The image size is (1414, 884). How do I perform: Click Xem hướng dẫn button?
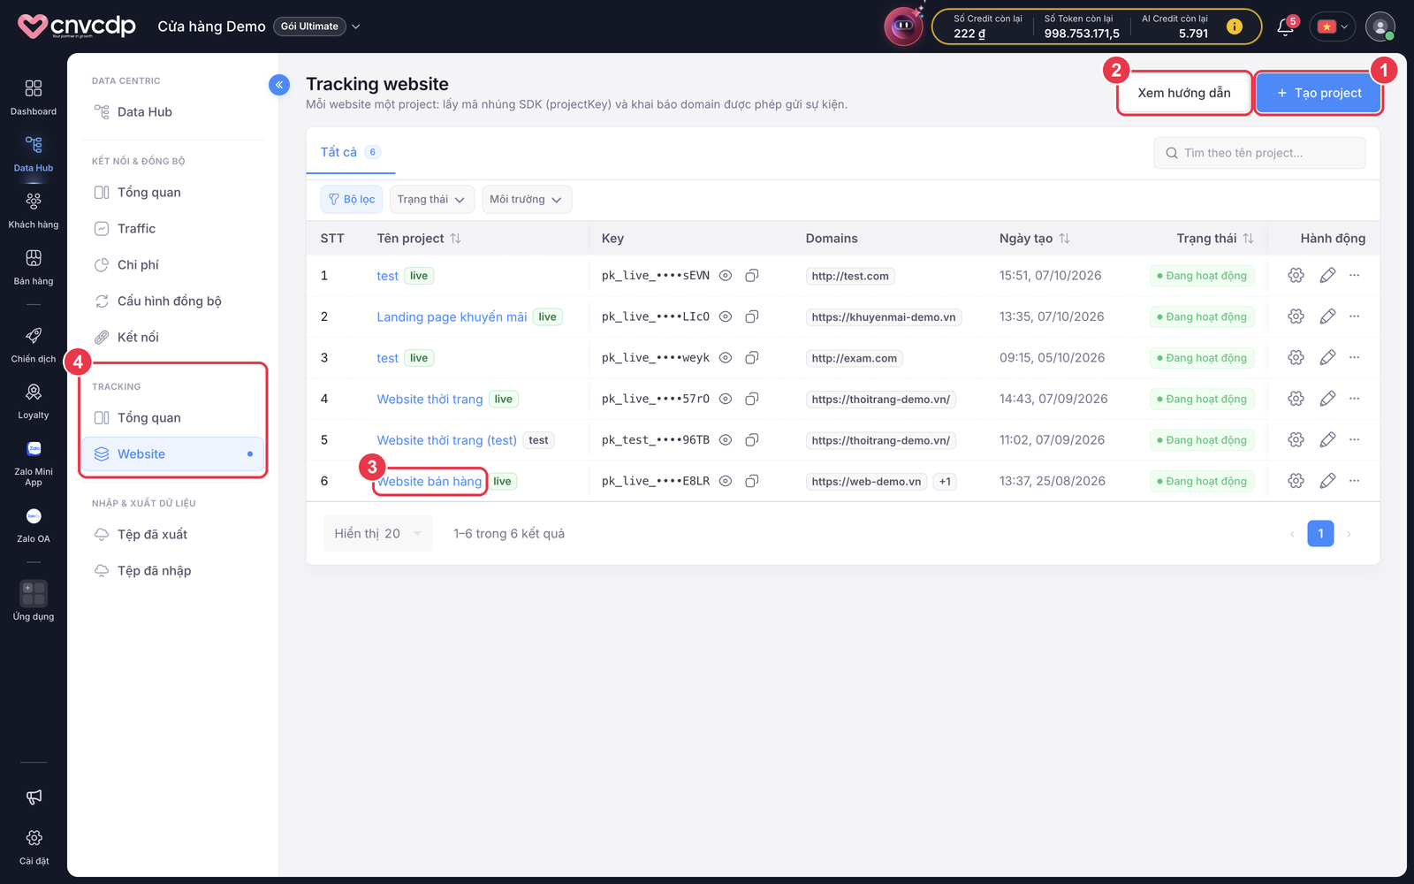tap(1184, 93)
